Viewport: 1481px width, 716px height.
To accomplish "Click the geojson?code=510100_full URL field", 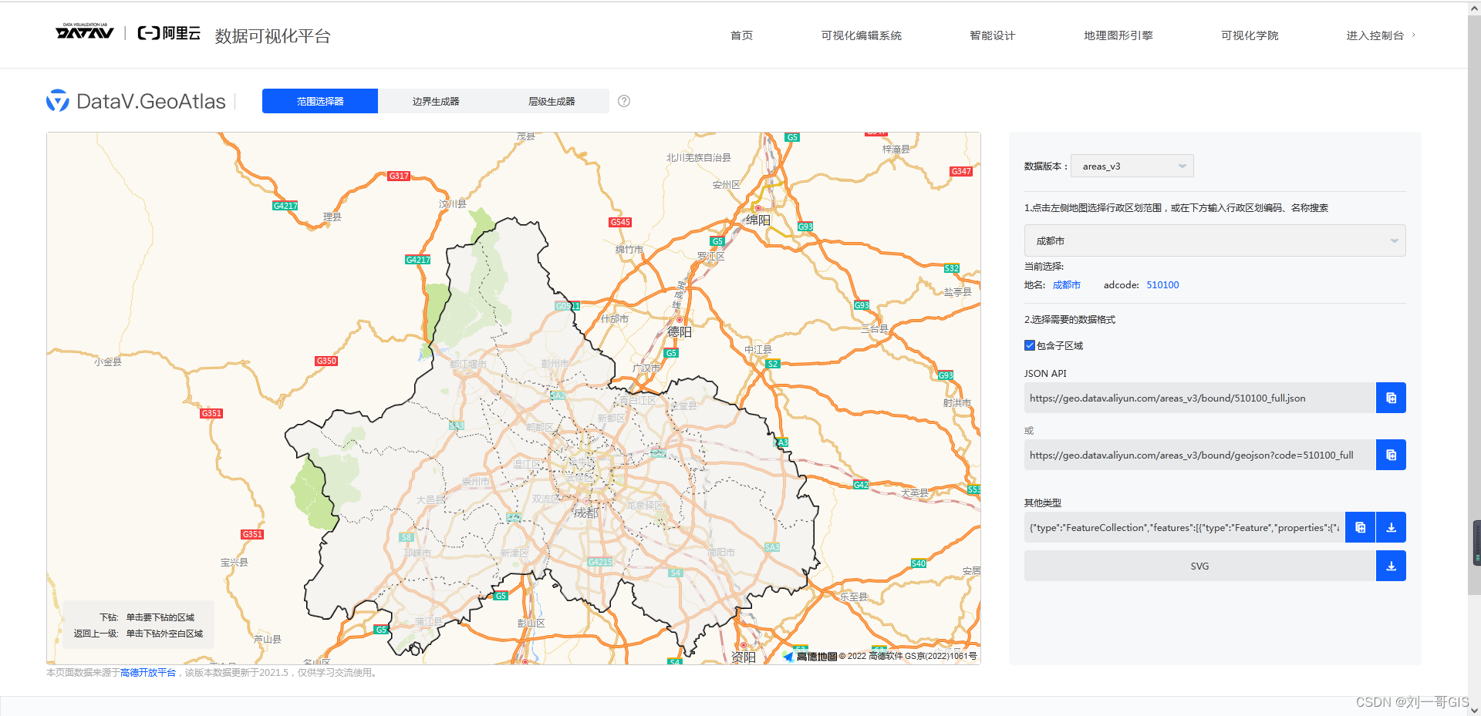I will pyautogui.click(x=1200, y=455).
